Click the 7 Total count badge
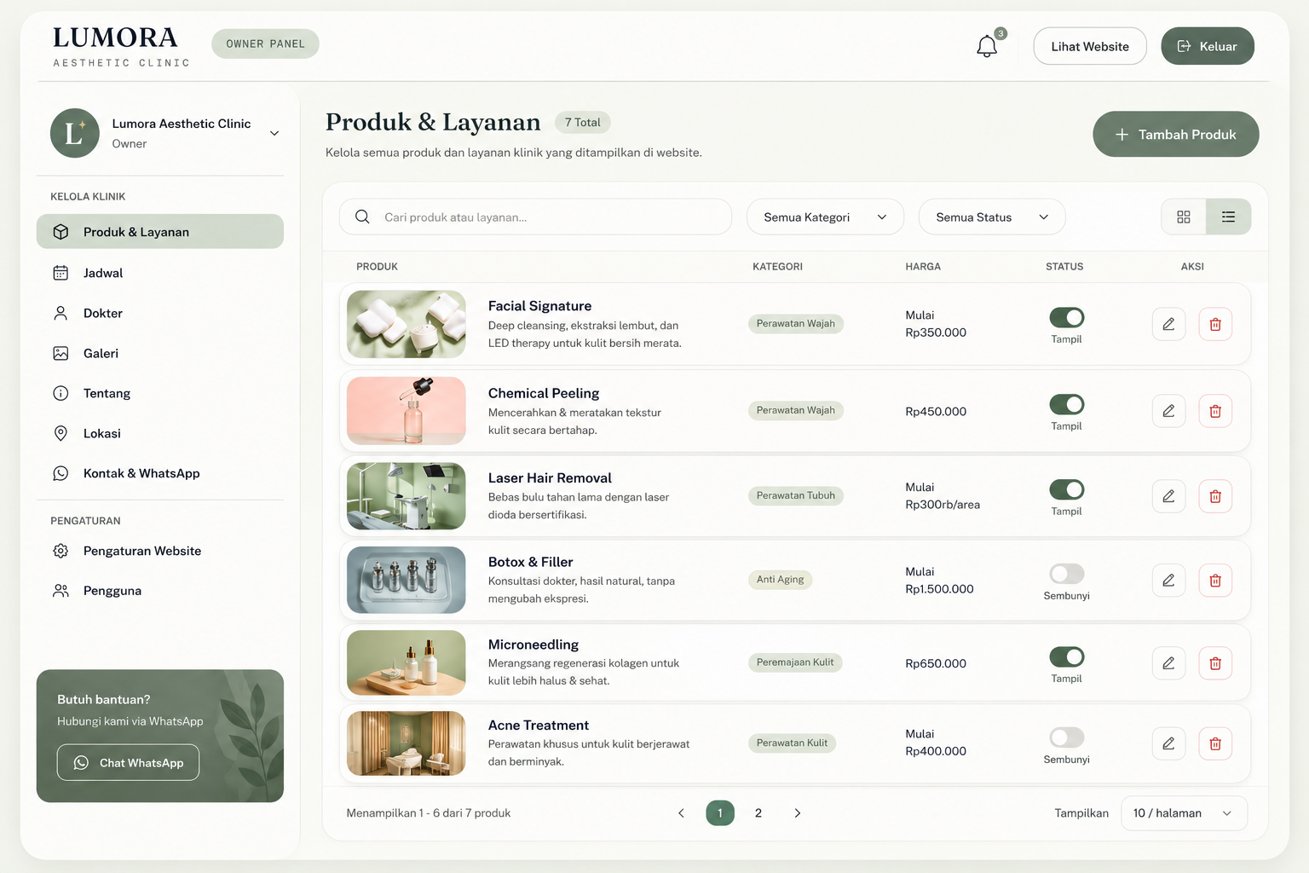Screen dimensions: 1309x873 click(583, 123)
